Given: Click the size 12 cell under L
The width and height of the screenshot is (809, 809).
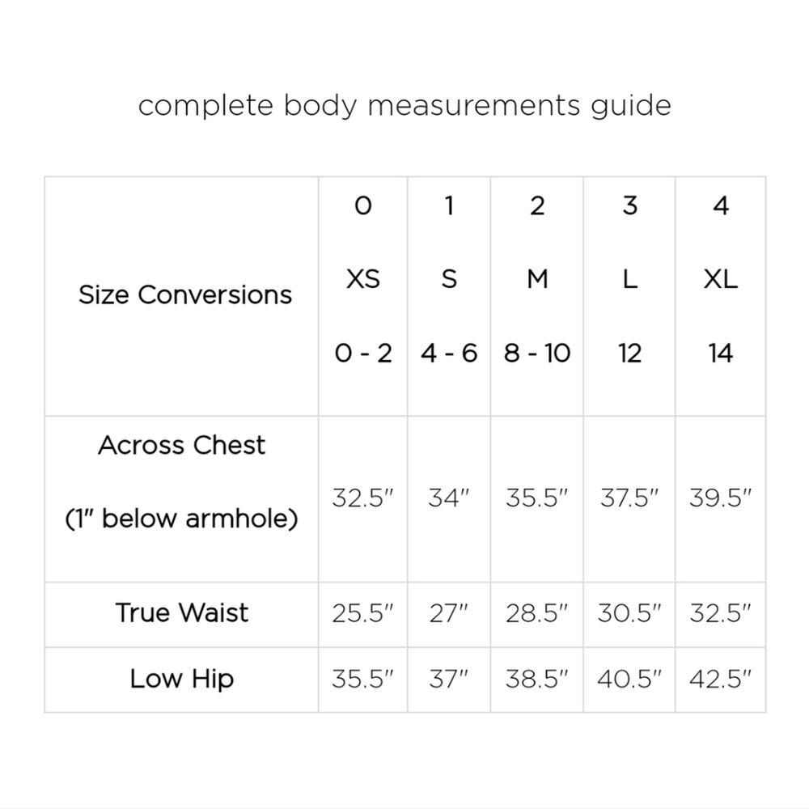Looking at the screenshot, I should 629,354.
